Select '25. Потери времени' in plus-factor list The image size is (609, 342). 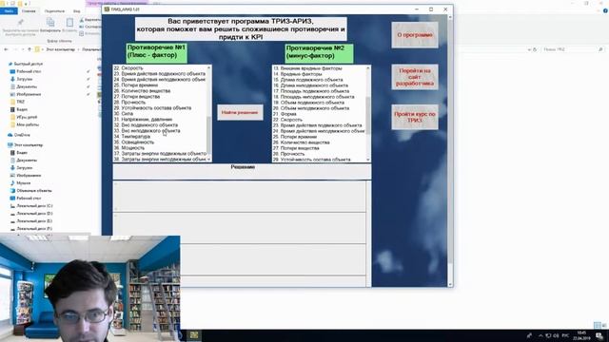[x=136, y=85]
